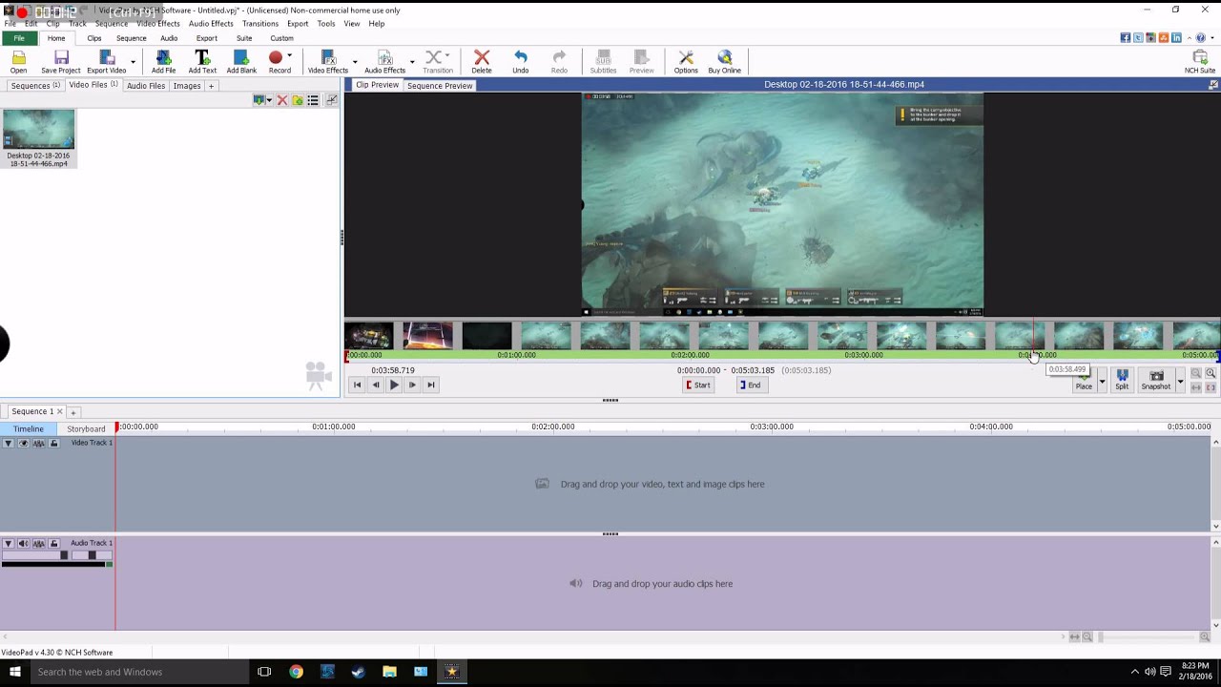This screenshot has height=687, width=1221.
Task: Switch to the Audio ribbon tab
Action: pyautogui.click(x=169, y=38)
